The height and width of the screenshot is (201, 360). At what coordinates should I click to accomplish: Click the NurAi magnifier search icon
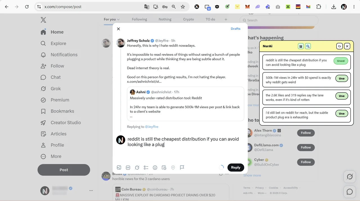click(x=308, y=46)
